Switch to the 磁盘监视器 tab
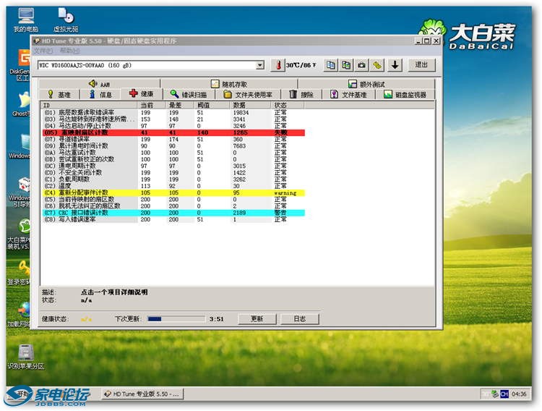This screenshot has width=542, height=411. (x=405, y=94)
